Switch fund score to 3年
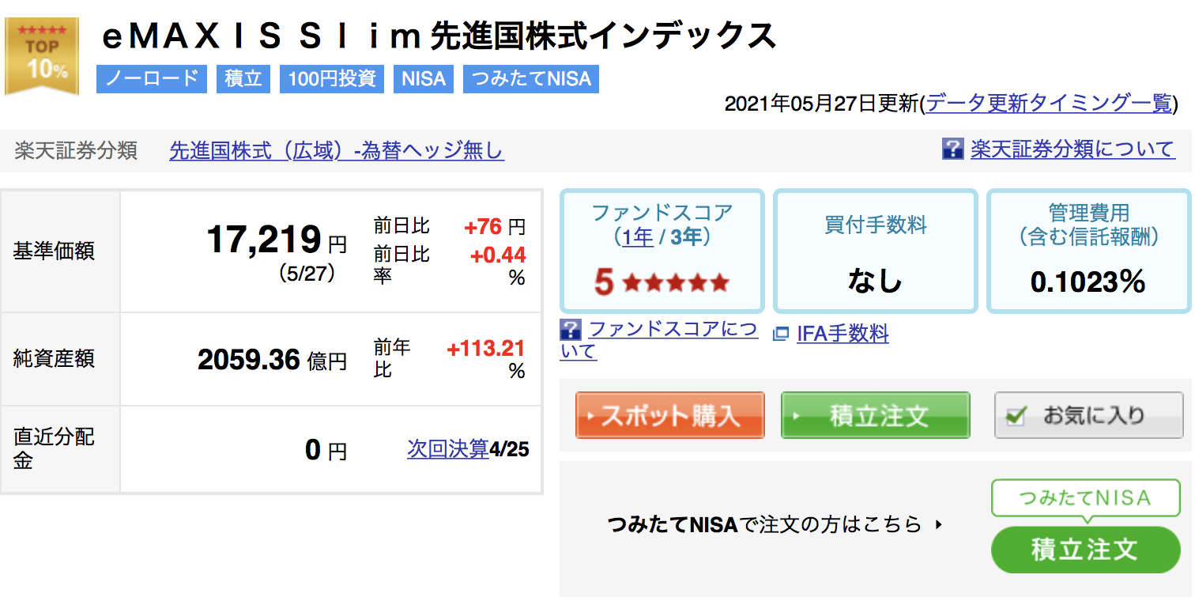The image size is (1195, 601). tap(688, 236)
